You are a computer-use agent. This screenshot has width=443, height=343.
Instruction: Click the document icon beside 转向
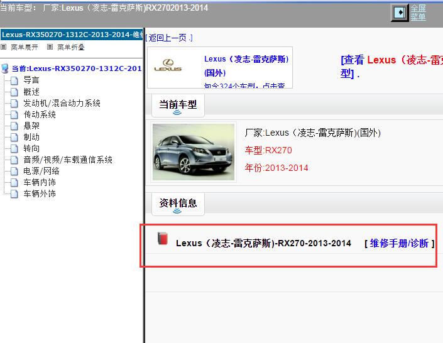[x=14, y=148]
